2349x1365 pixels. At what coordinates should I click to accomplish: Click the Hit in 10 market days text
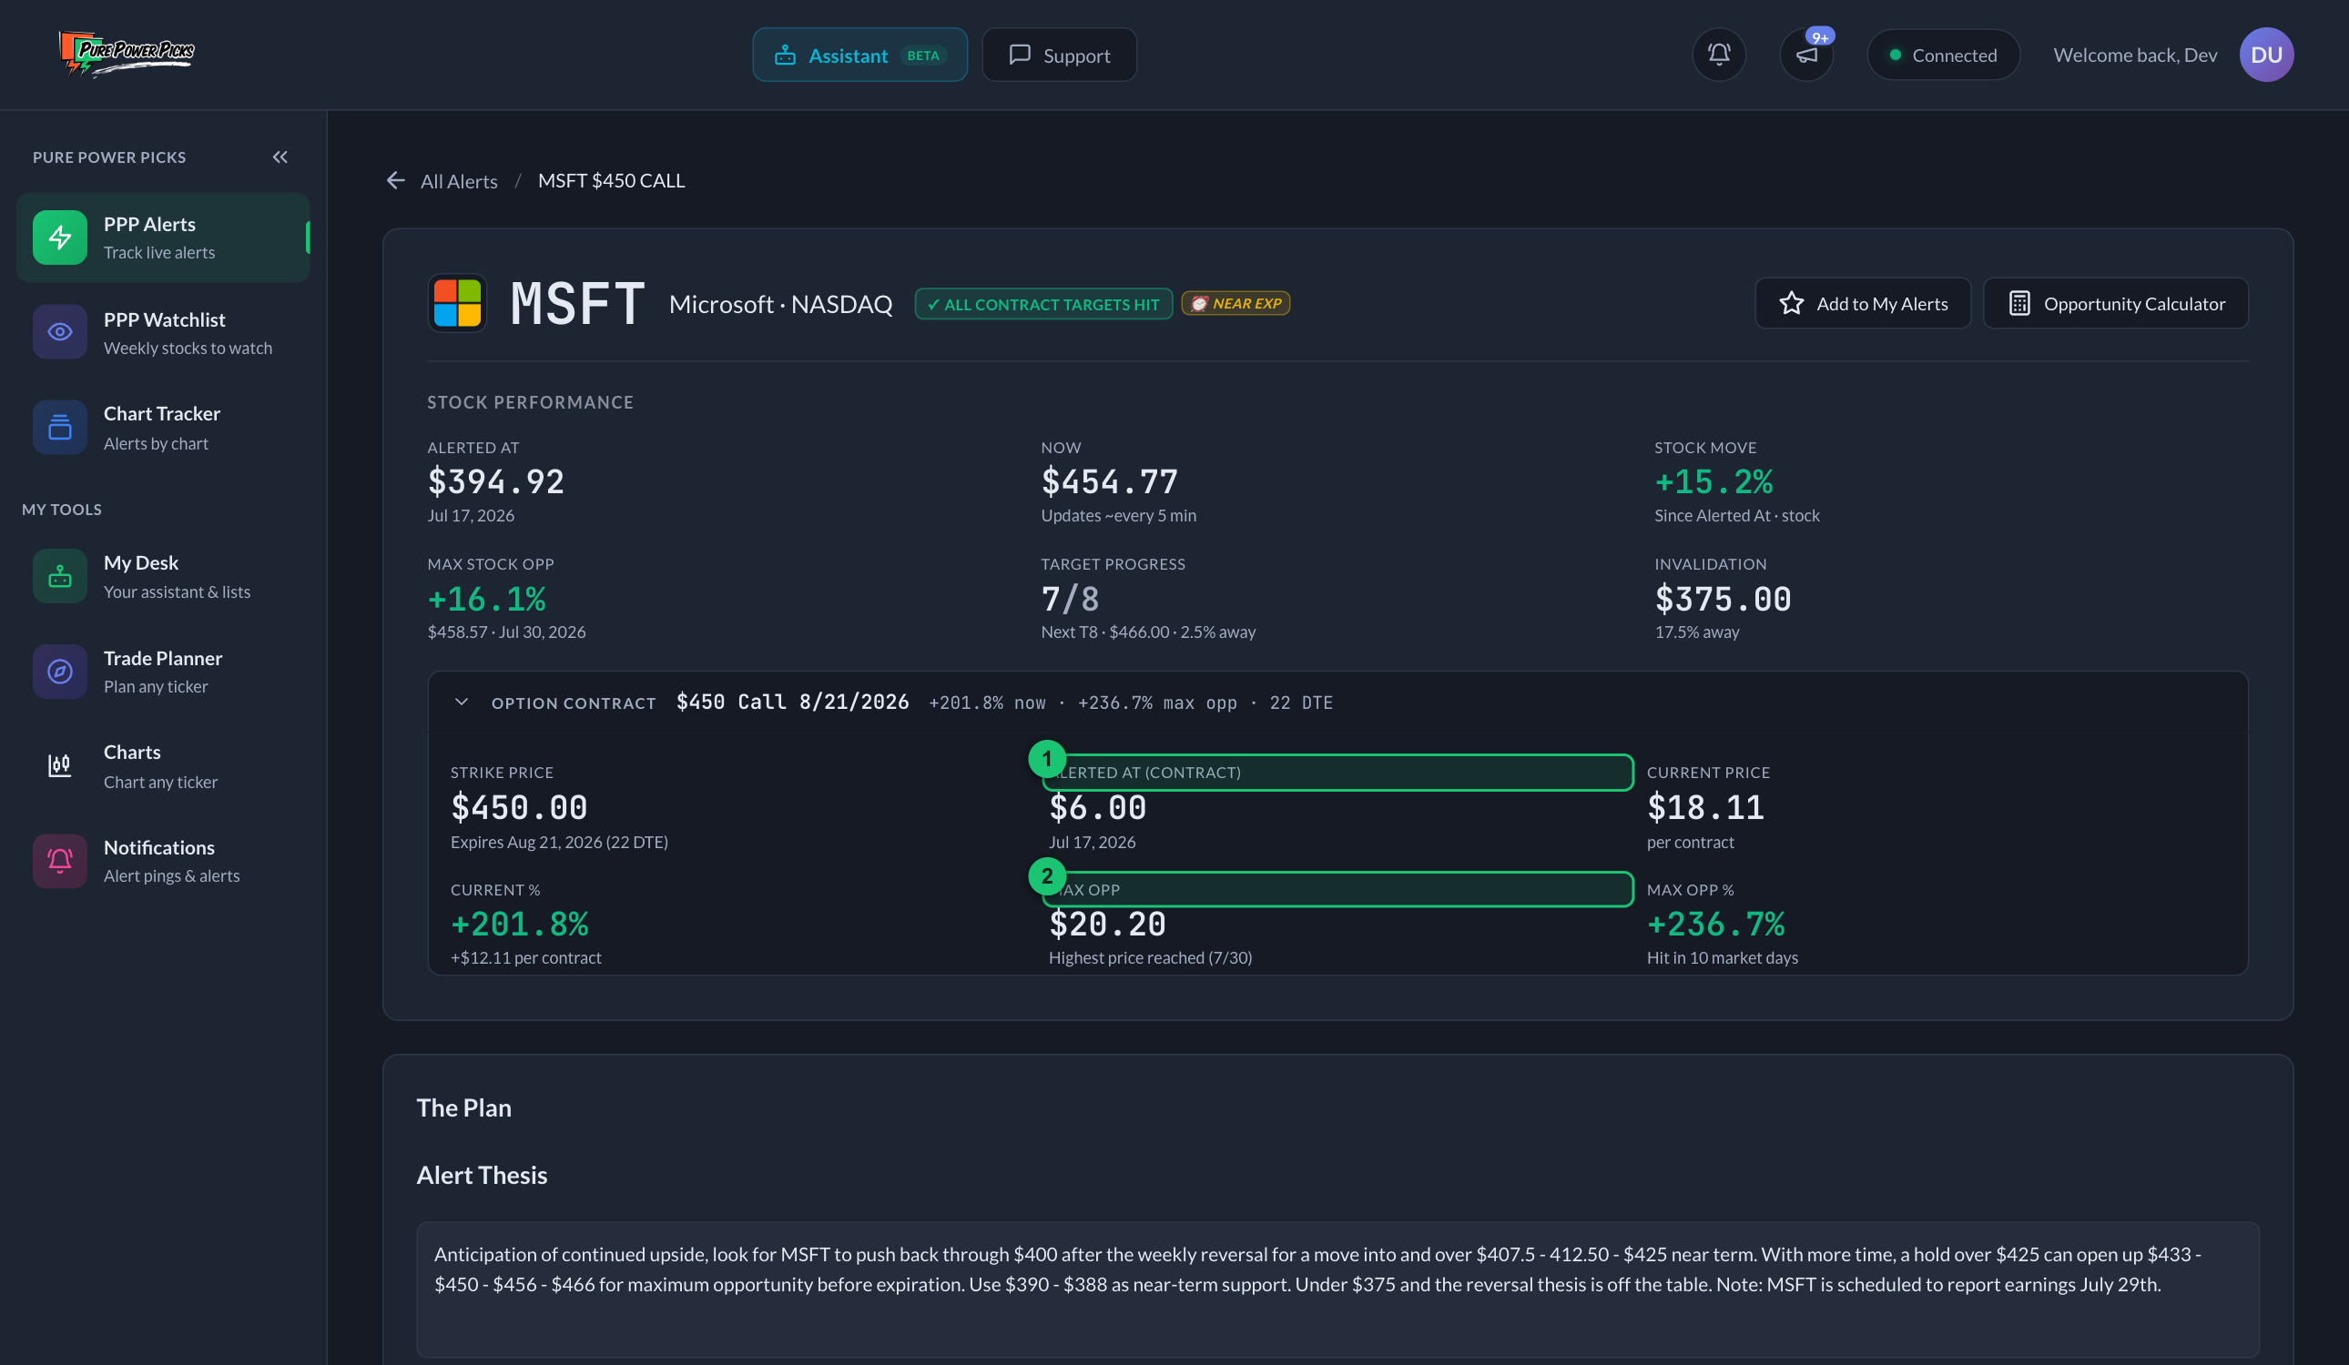pyautogui.click(x=1723, y=958)
